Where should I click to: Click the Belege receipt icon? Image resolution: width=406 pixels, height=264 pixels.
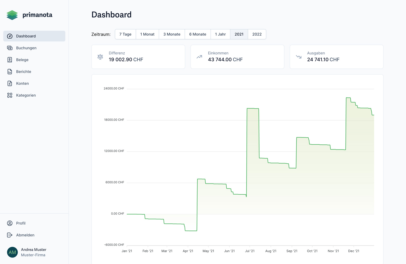10,60
